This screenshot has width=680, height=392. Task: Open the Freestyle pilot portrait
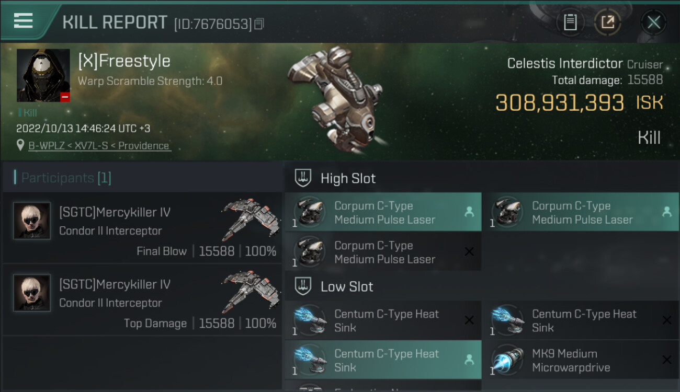click(x=43, y=75)
